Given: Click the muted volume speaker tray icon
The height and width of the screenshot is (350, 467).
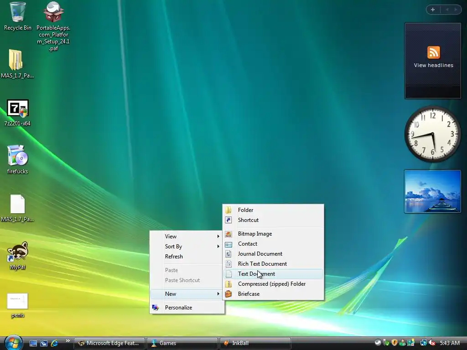Looking at the screenshot, I should 432,343.
